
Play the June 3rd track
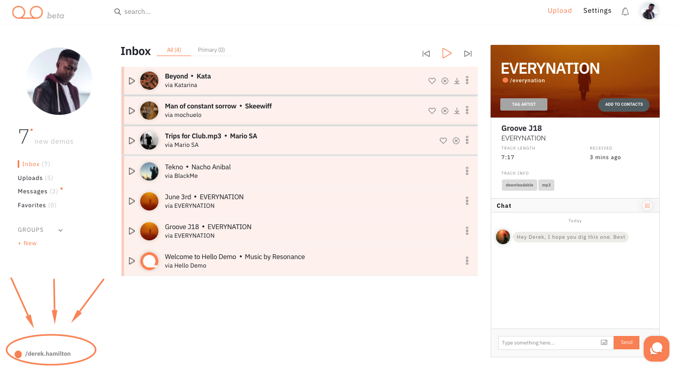(x=132, y=201)
